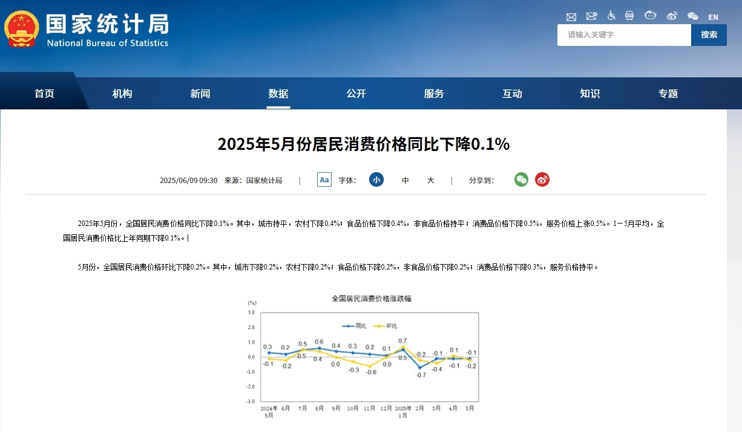Click the Aa font icon
742x432 pixels.
[x=324, y=179]
